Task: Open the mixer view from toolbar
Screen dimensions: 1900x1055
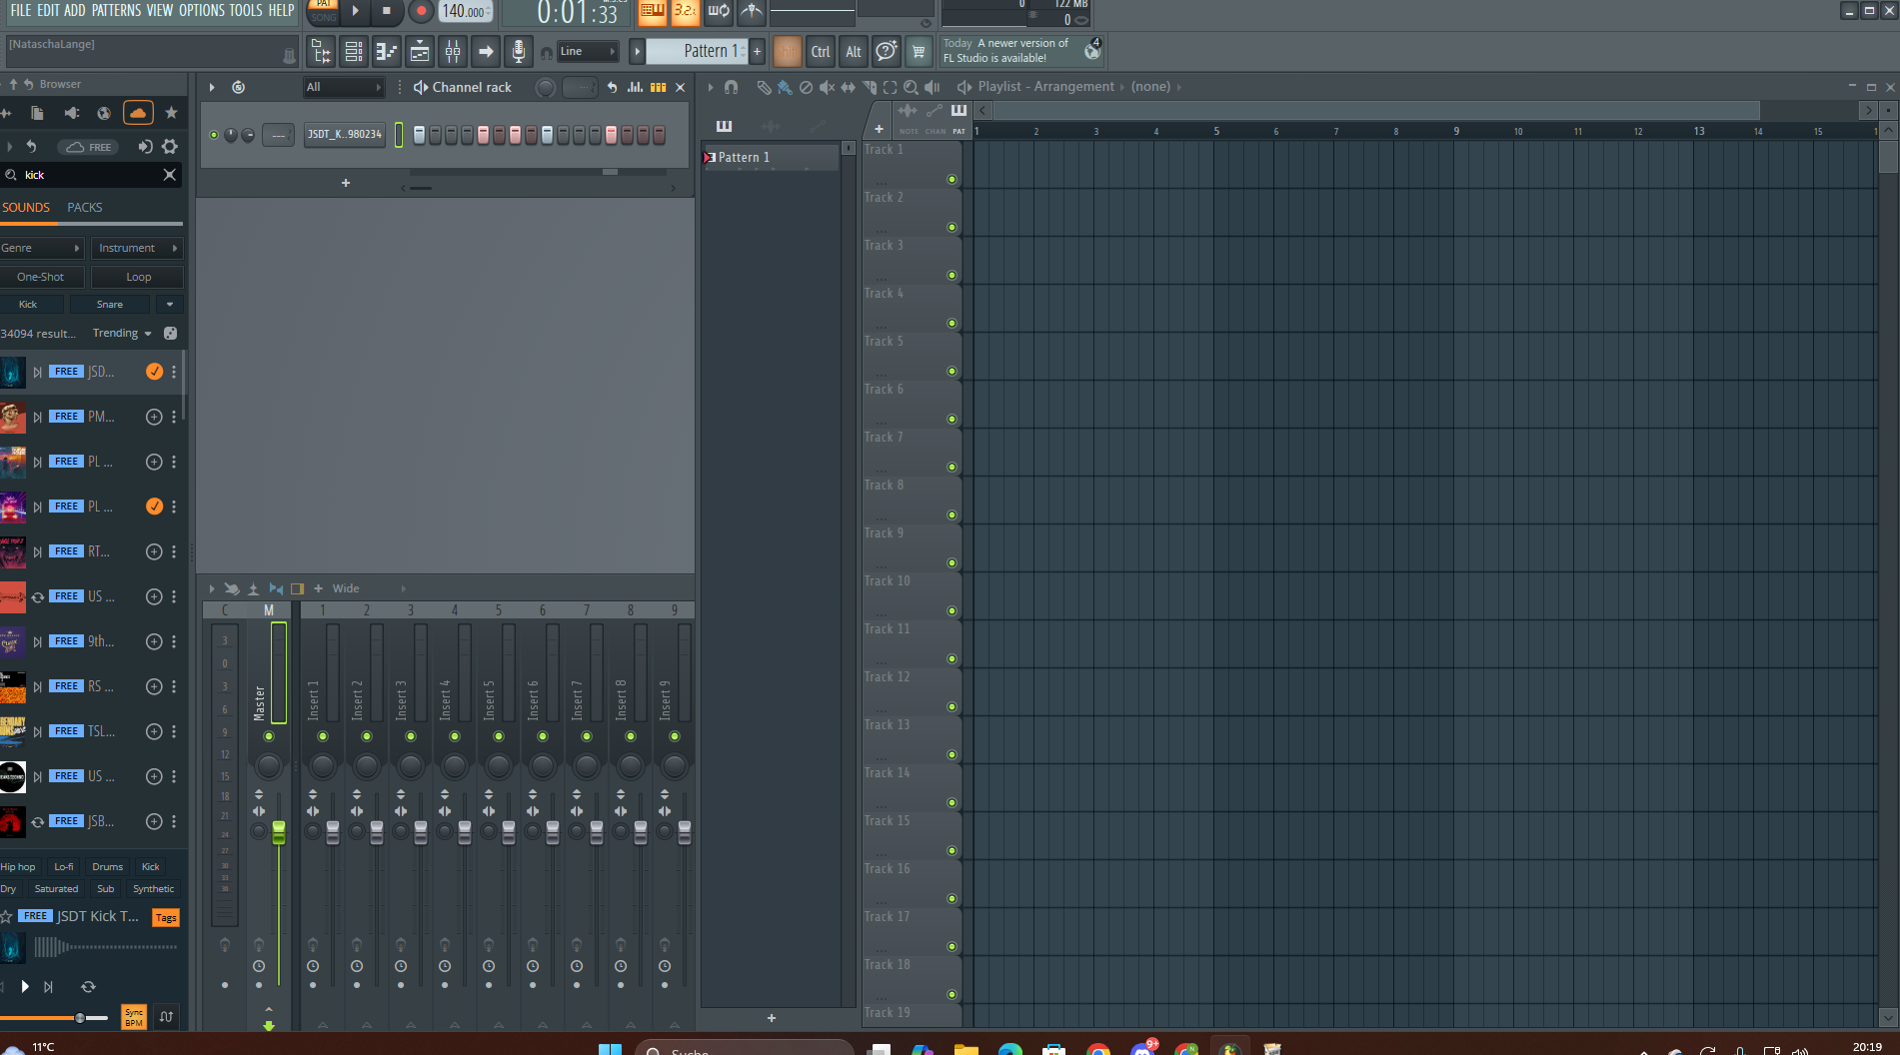Action: (453, 51)
